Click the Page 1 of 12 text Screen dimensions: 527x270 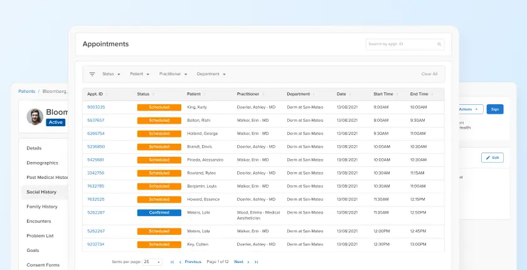218,262
